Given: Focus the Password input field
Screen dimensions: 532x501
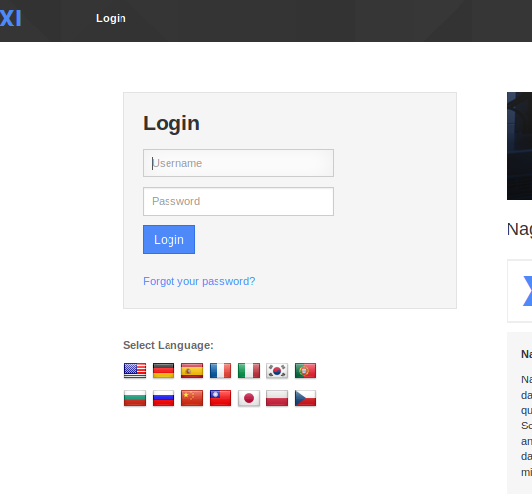Looking at the screenshot, I should point(238,202).
